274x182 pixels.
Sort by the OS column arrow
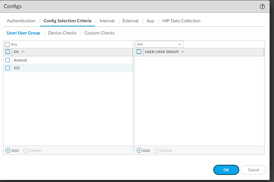[23, 52]
